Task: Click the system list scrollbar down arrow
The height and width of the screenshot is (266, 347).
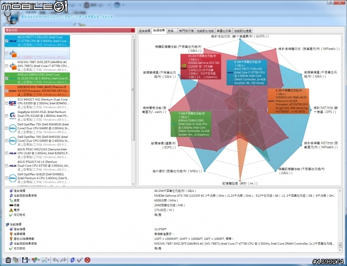Action: (x=133, y=184)
